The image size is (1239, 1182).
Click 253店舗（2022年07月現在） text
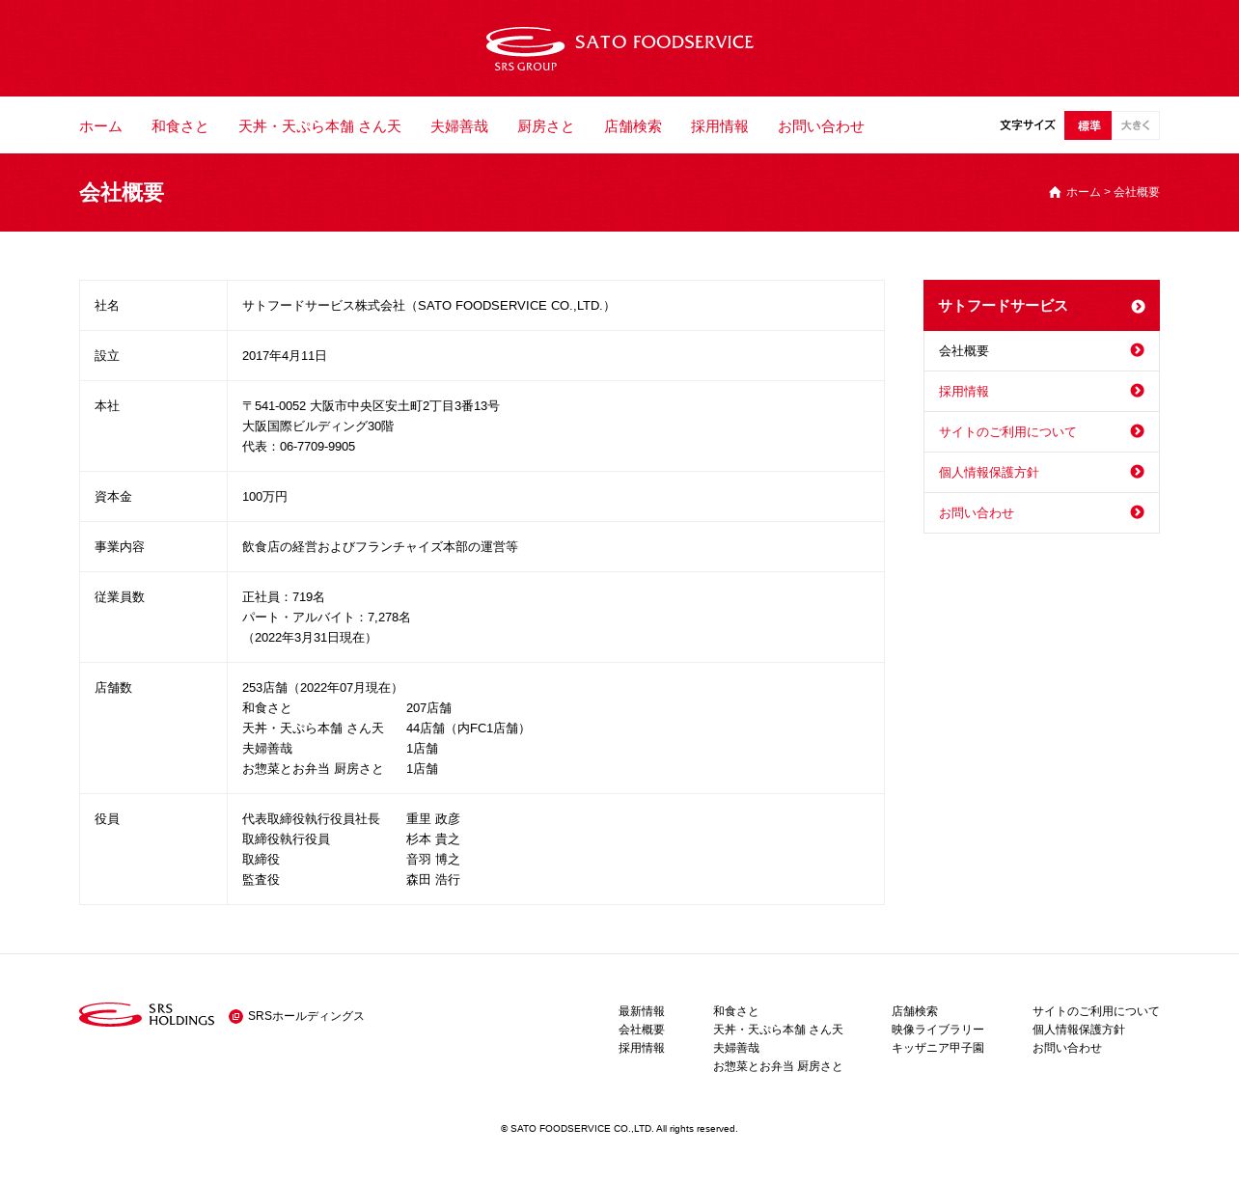[x=322, y=688]
